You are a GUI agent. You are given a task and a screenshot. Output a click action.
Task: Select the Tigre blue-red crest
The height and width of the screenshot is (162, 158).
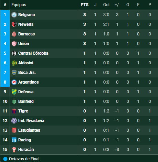[x=14, y=111]
